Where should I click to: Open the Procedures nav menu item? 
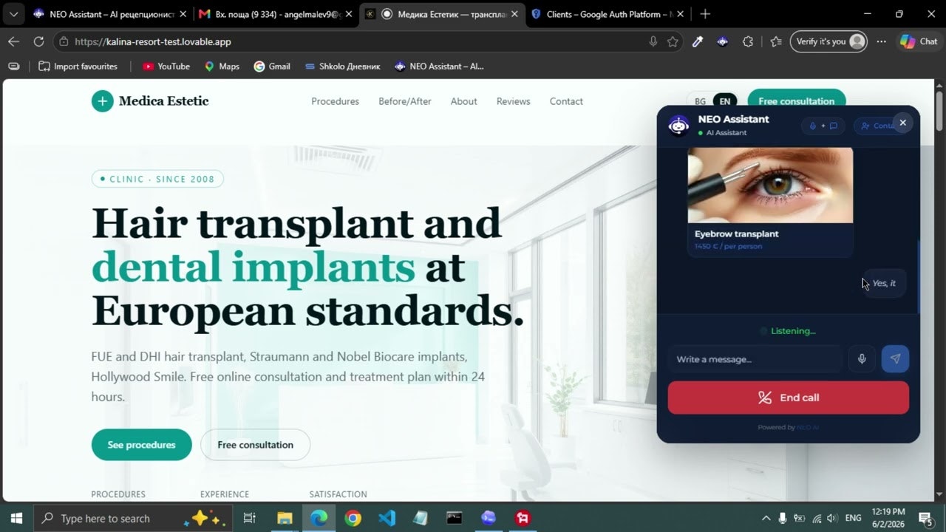(x=335, y=101)
